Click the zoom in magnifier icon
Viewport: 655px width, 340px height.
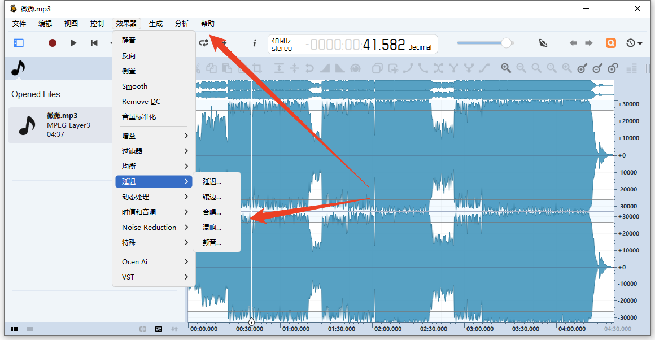click(x=506, y=68)
